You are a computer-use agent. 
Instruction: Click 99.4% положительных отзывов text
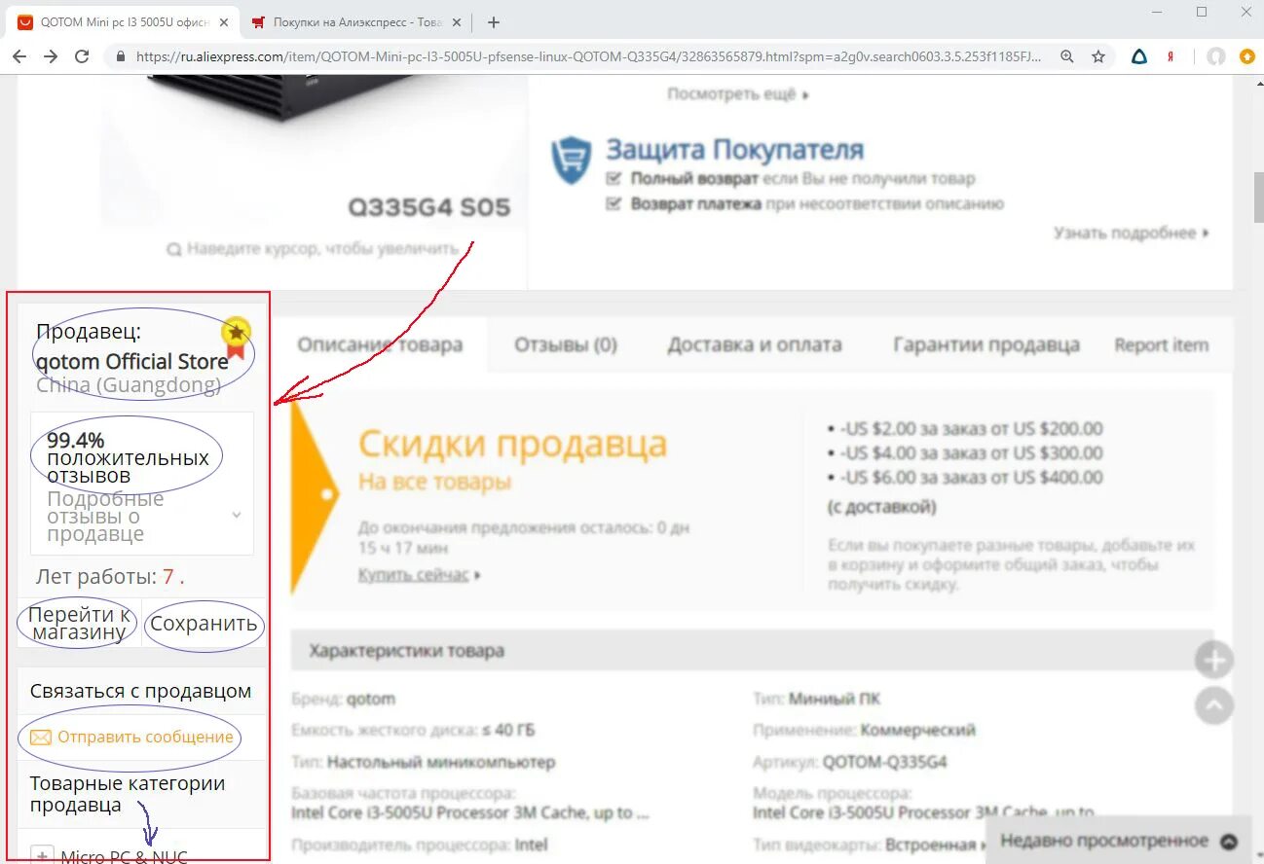[128, 458]
